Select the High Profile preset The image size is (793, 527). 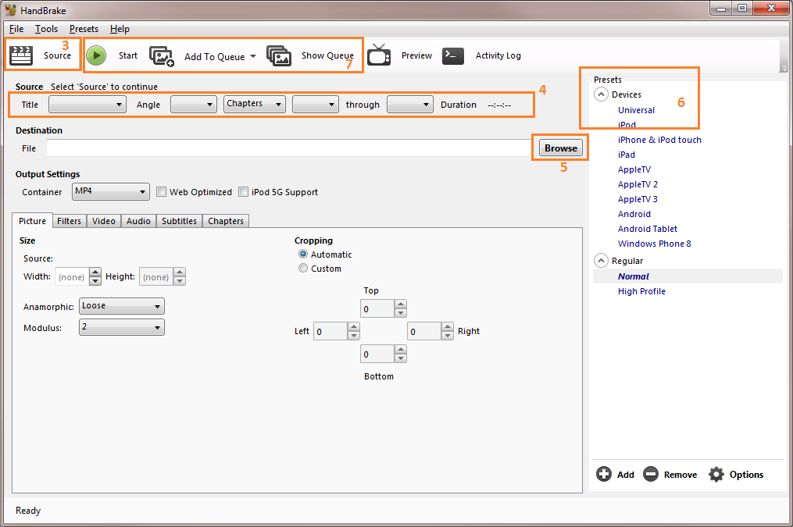click(x=641, y=291)
